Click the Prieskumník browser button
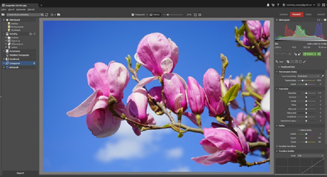327x177 pixels. [x=139, y=15]
